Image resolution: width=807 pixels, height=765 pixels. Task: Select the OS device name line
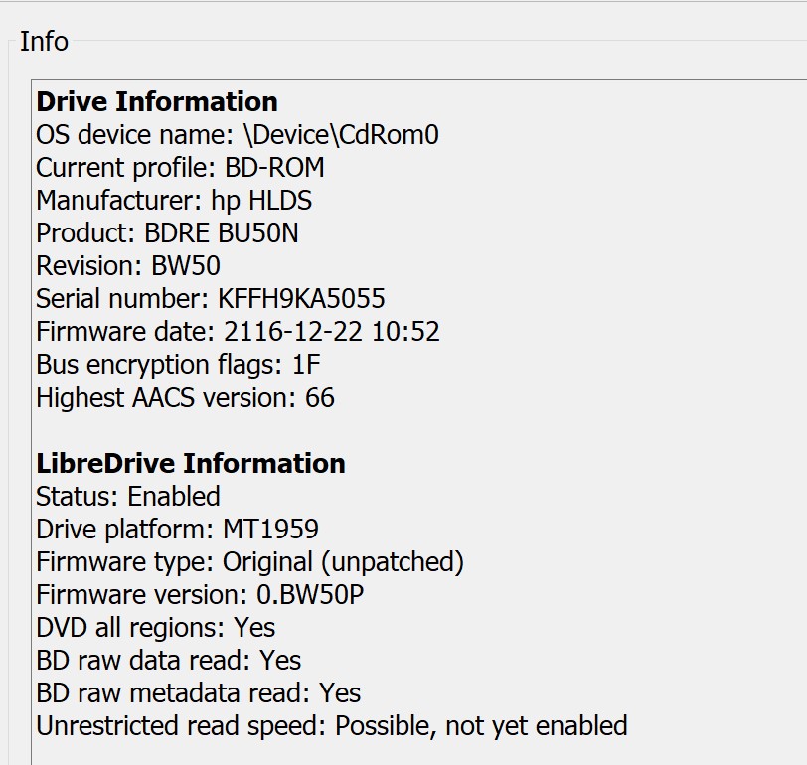(238, 135)
